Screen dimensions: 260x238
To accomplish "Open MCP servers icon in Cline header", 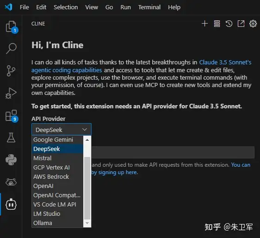I will coord(217,24).
